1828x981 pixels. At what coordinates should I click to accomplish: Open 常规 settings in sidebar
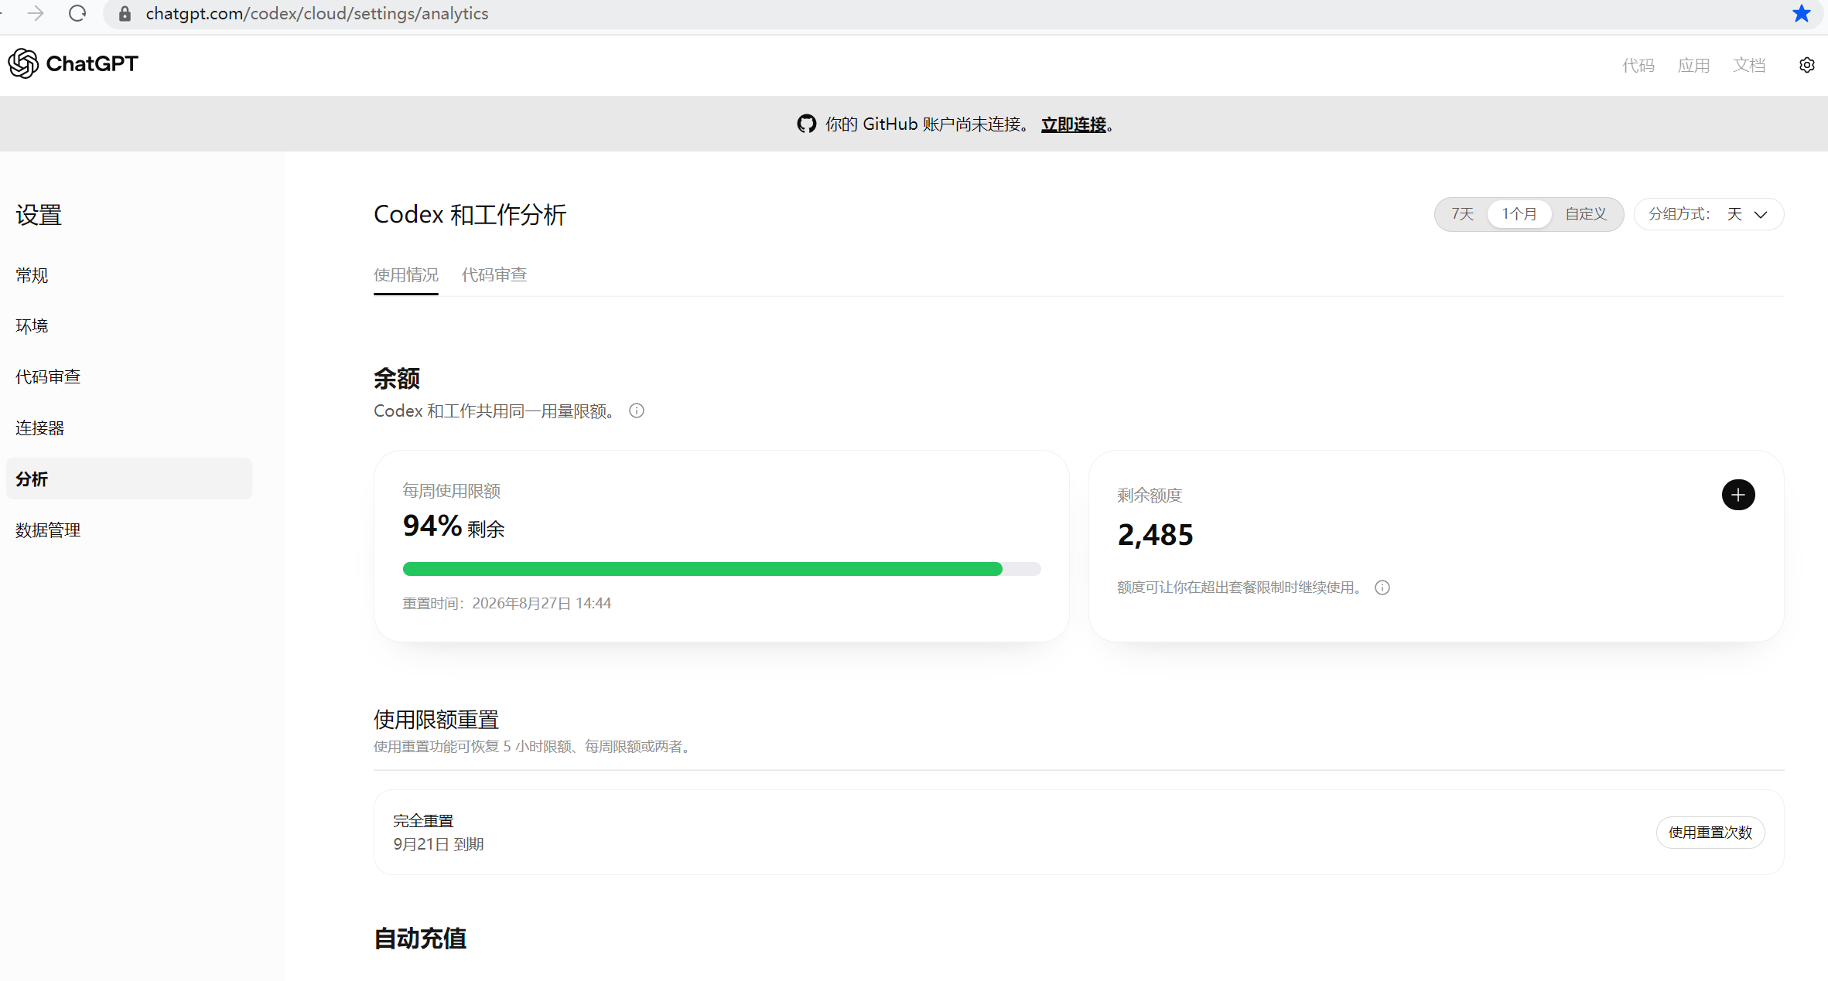coord(32,275)
